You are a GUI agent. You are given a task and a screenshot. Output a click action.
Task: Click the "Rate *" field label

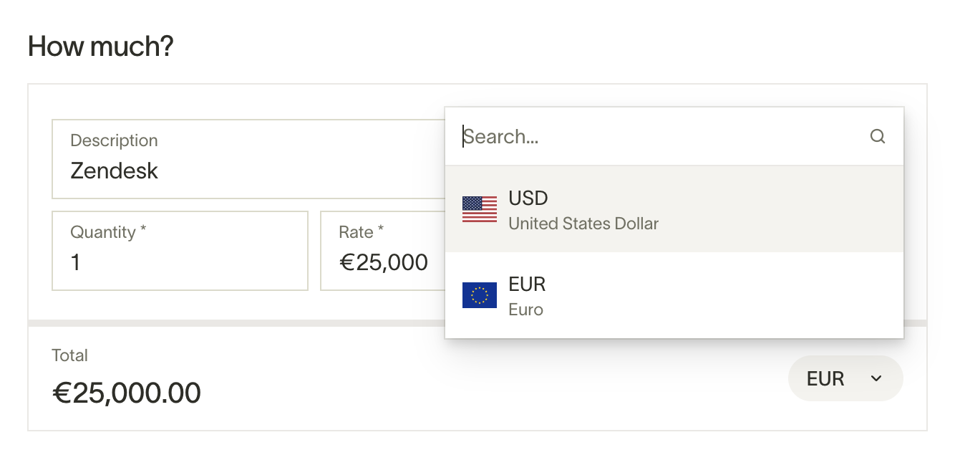[x=362, y=232]
